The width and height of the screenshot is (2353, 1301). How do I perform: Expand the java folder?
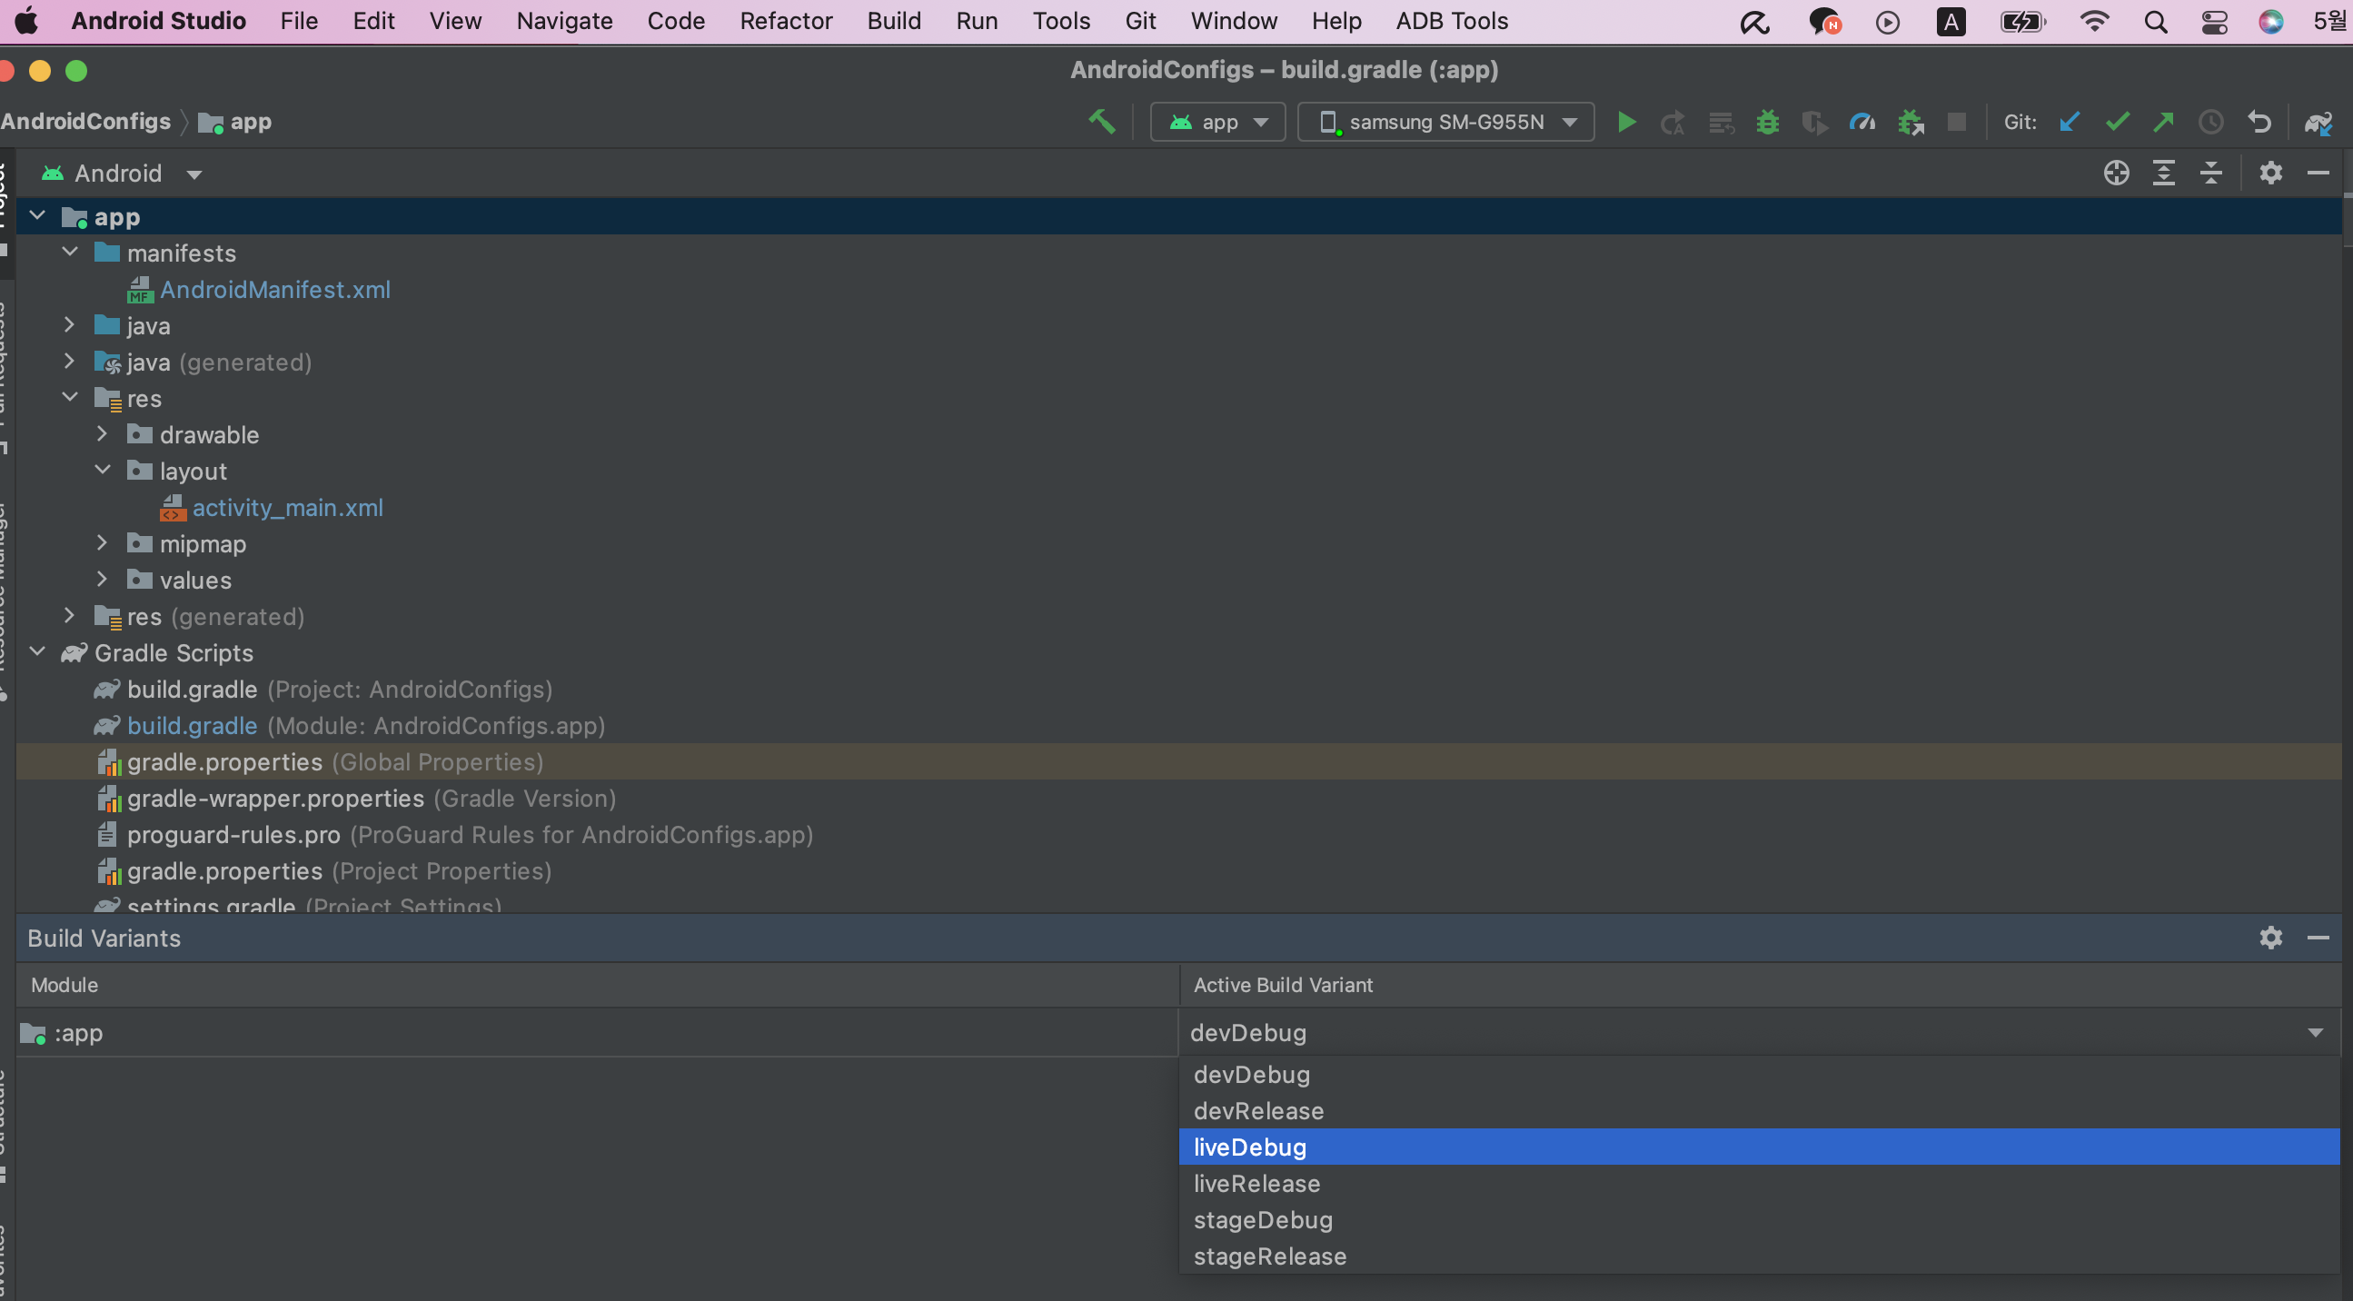69,325
